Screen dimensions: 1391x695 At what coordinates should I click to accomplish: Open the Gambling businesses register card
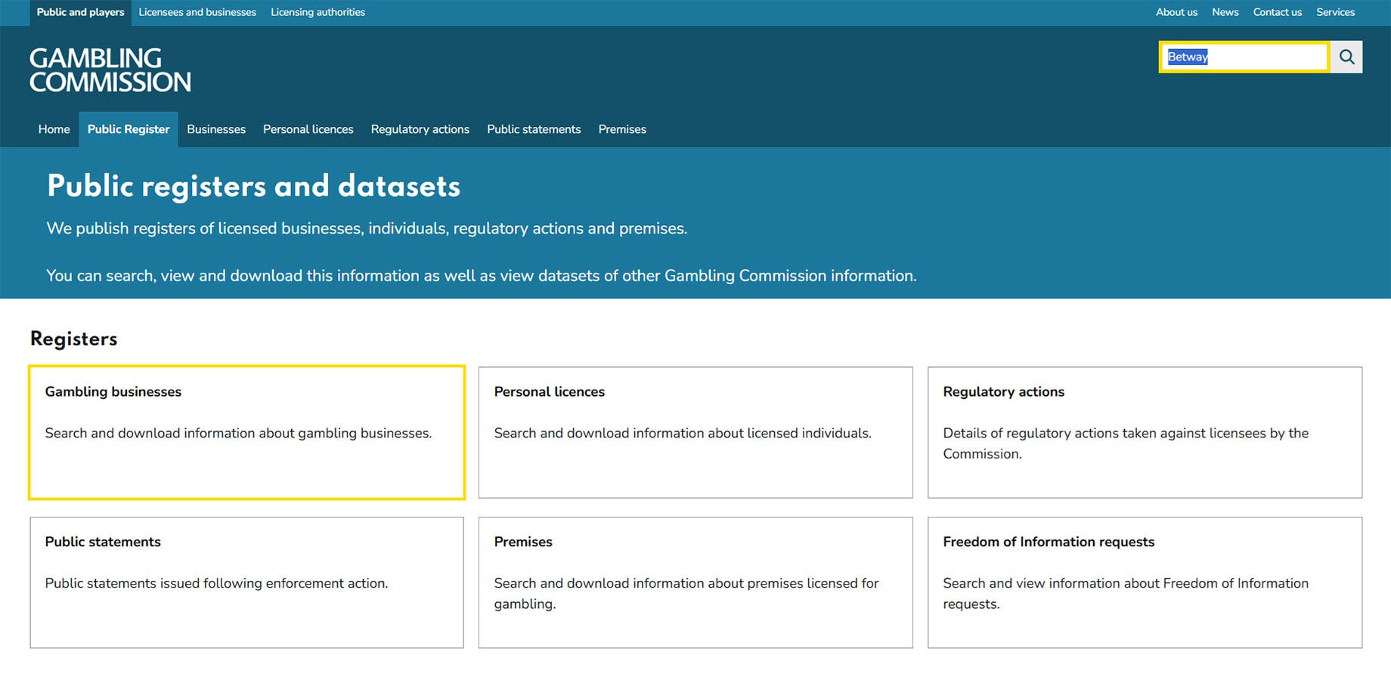coord(246,432)
